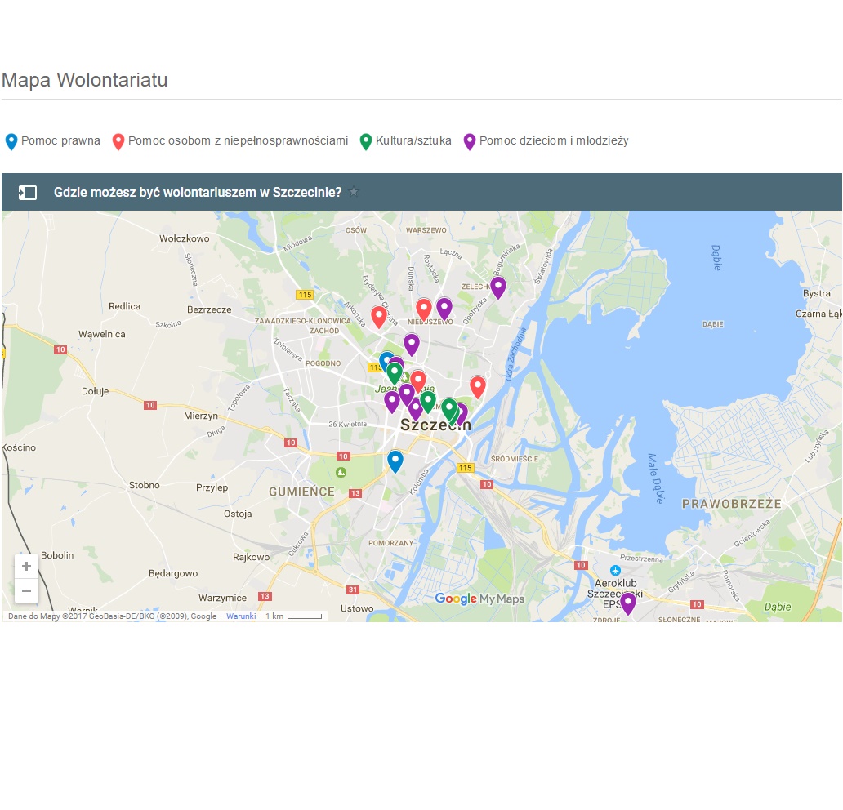This screenshot has width=843, height=810.
Task: Select the red pin above Niebuszewo label
Action: [x=424, y=310]
